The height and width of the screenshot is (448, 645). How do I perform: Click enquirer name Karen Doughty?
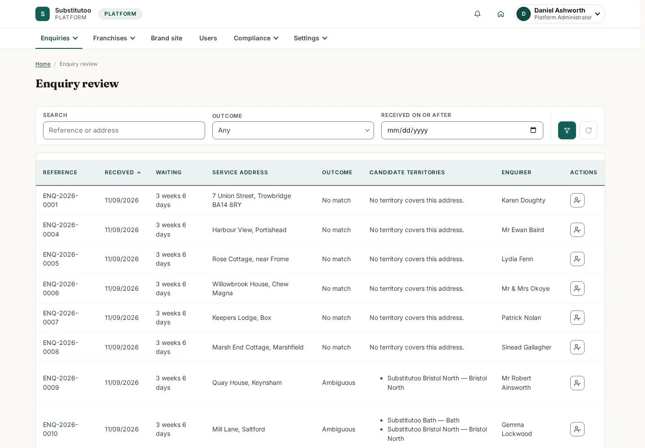[523, 200]
